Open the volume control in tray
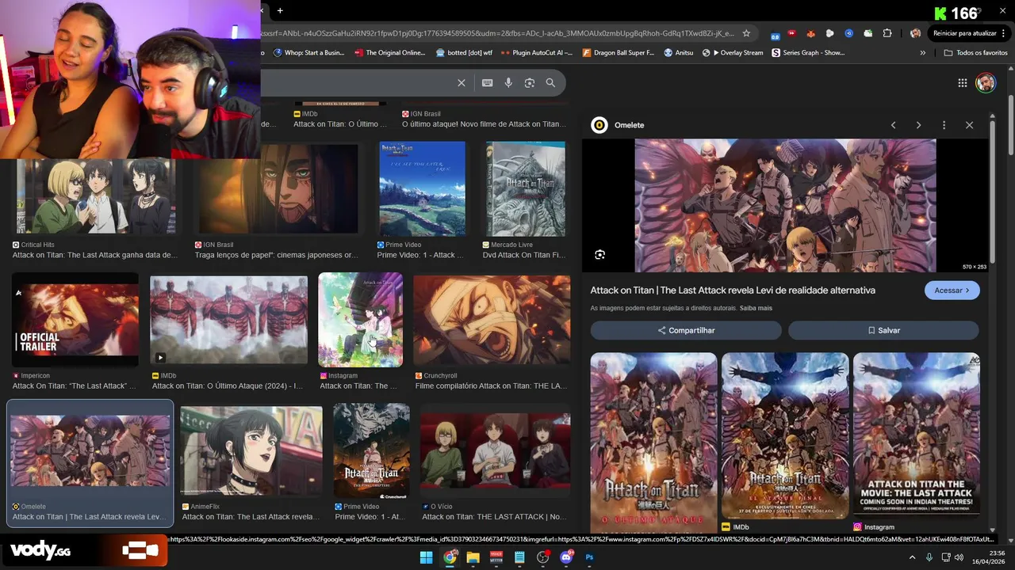1015x570 pixels. pos(959,557)
